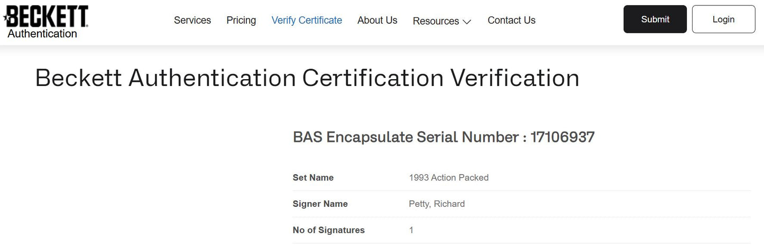Click the Login button

click(x=723, y=20)
